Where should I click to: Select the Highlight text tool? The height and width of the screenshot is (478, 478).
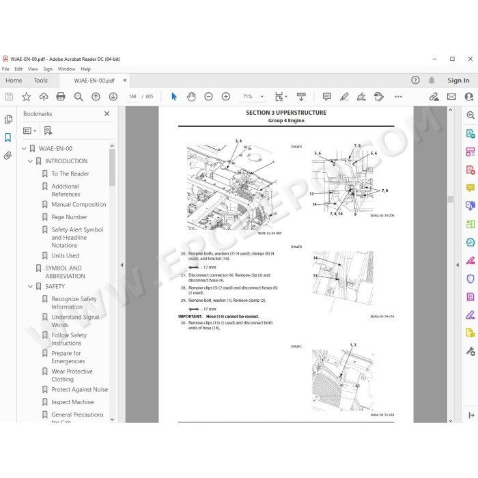344,97
